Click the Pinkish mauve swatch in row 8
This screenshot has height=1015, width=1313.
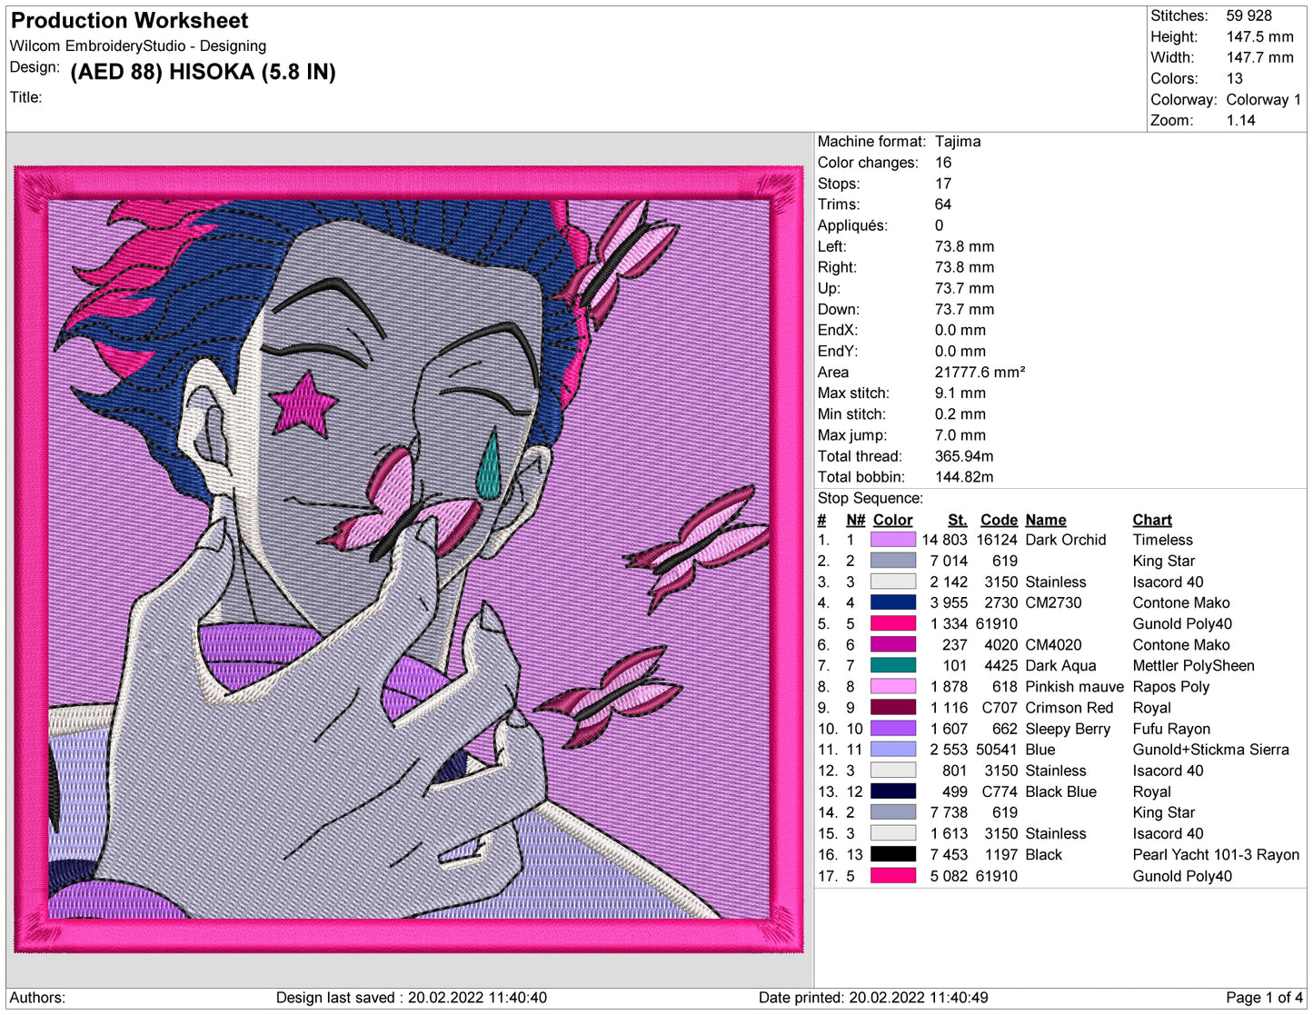click(892, 687)
